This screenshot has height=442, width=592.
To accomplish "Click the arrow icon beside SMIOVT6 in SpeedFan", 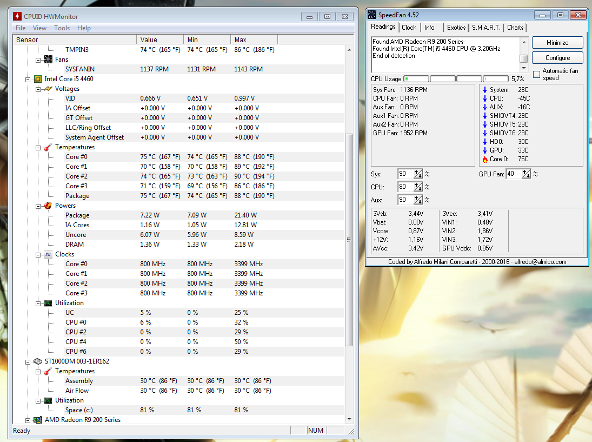I will point(485,133).
